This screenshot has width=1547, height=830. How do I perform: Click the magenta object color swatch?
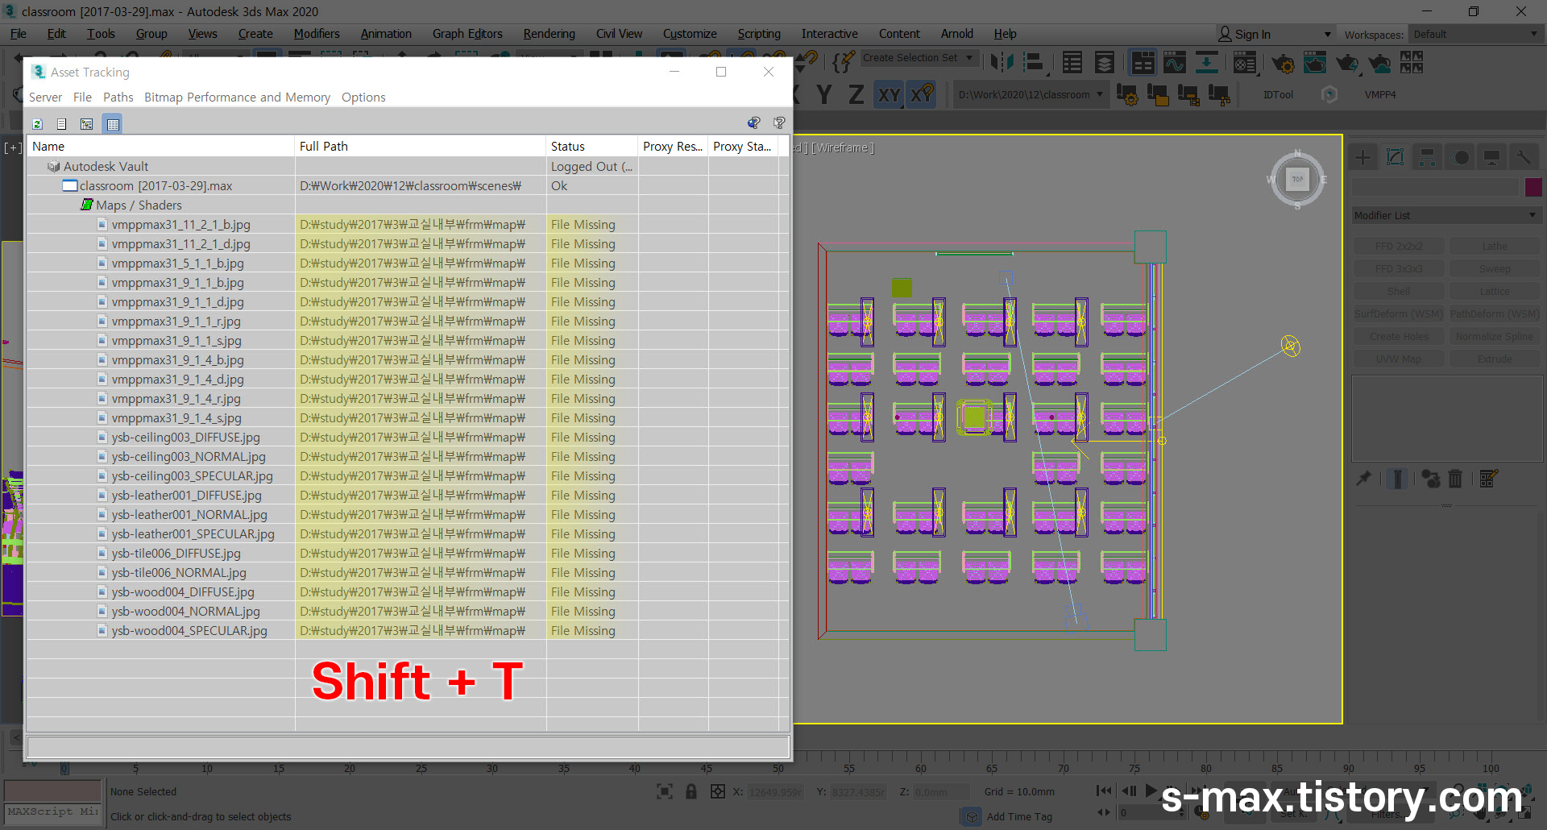[1533, 187]
